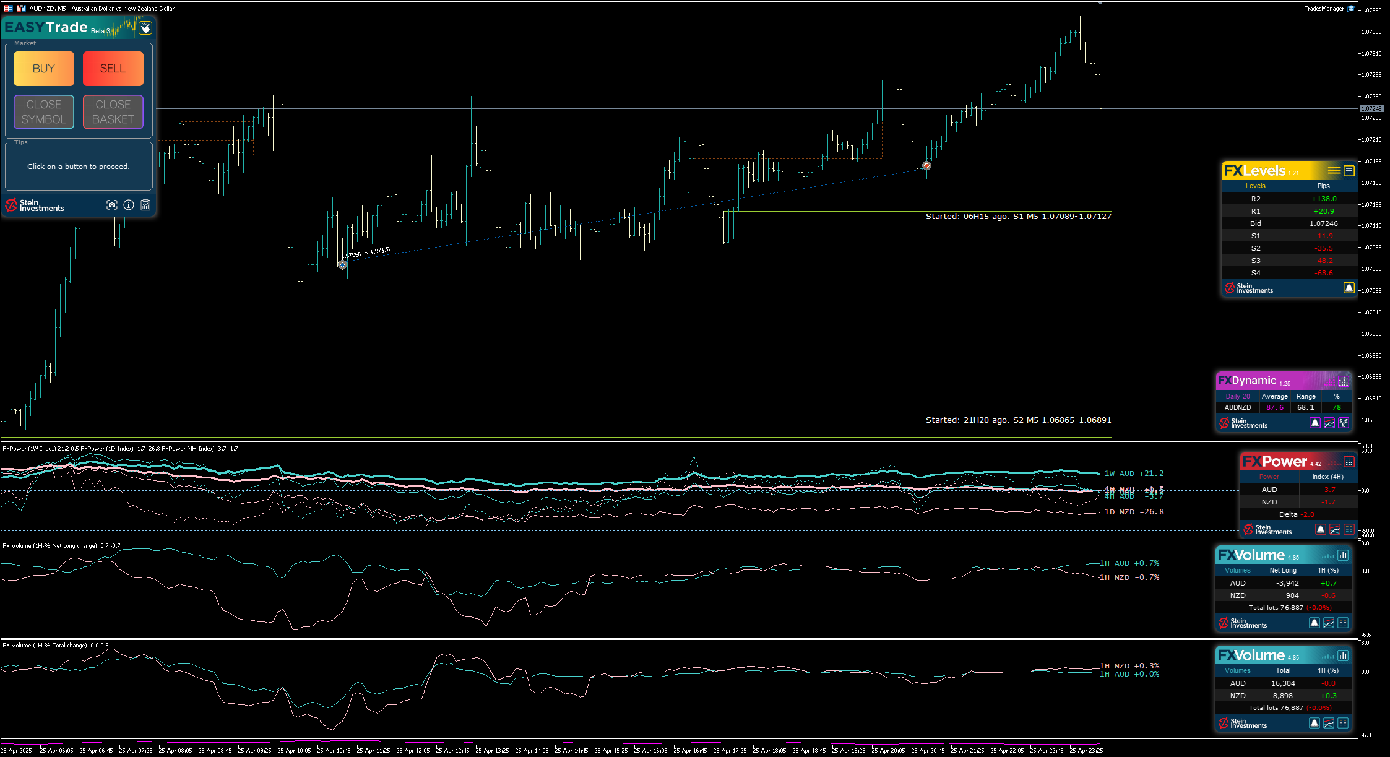Click the FXDynamic alert bell icon
Image resolution: width=1390 pixels, height=757 pixels.
tap(1315, 423)
